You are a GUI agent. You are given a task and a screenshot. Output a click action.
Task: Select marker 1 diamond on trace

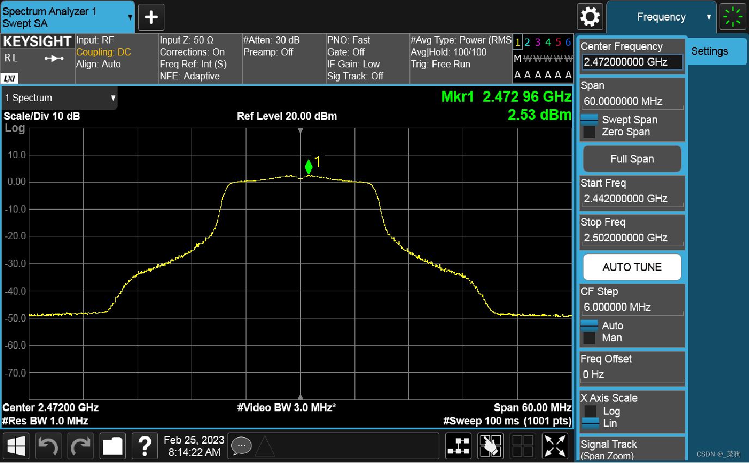309,166
